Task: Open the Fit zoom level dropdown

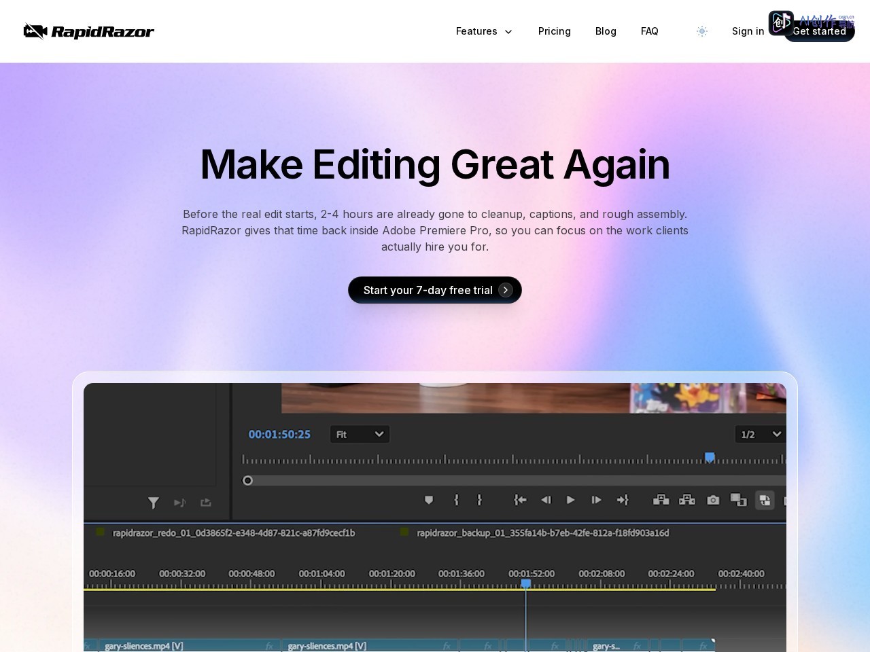Action: coord(360,434)
